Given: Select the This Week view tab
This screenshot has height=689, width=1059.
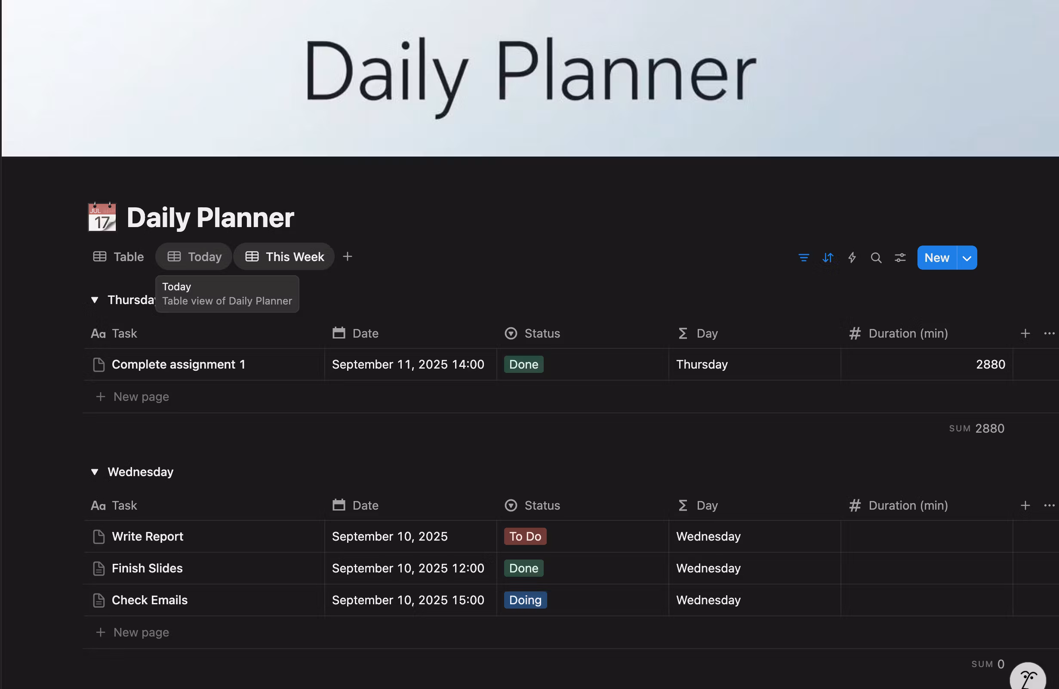Looking at the screenshot, I should click(x=285, y=257).
